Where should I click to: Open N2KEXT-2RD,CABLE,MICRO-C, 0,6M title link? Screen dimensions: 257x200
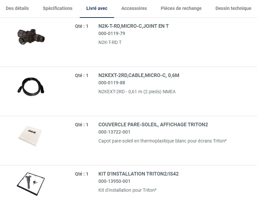pos(139,75)
